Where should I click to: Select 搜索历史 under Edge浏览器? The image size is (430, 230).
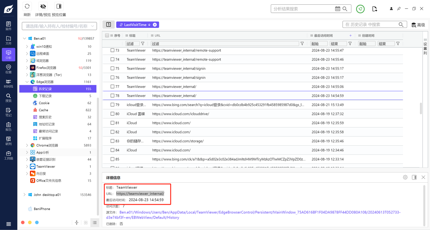click(58, 117)
